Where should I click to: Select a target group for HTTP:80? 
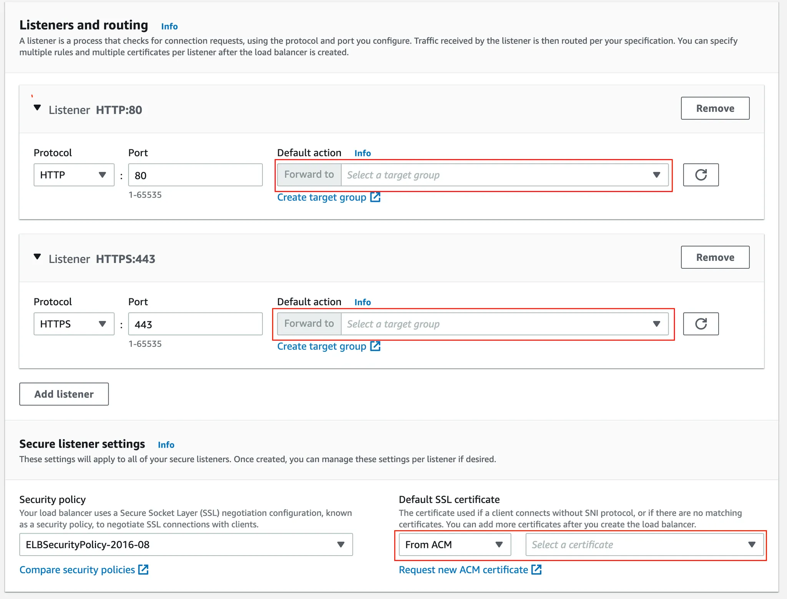(504, 175)
